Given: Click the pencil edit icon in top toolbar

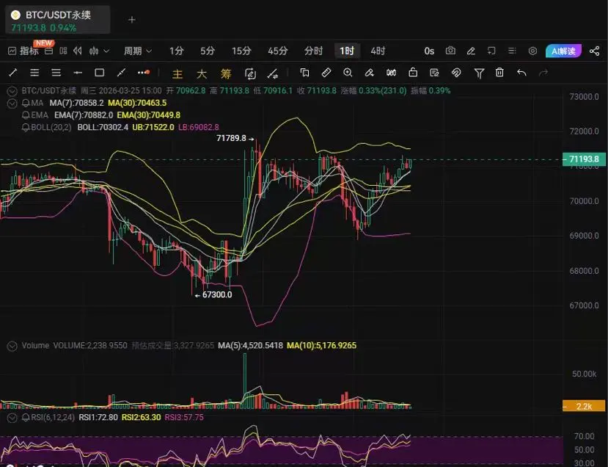Looking at the screenshot, I should point(471,51).
